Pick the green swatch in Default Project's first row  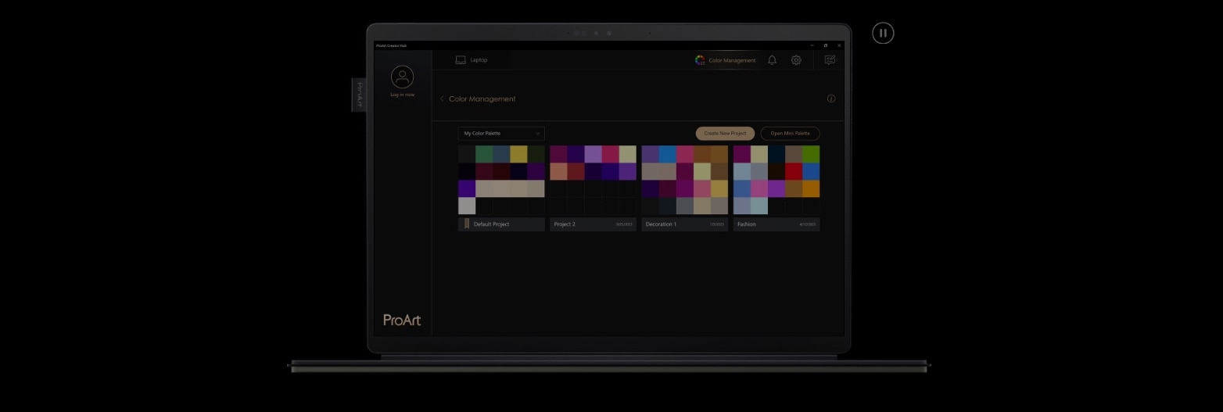(x=484, y=154)
